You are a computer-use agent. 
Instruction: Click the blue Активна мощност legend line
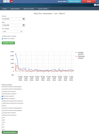coord(76,52)
